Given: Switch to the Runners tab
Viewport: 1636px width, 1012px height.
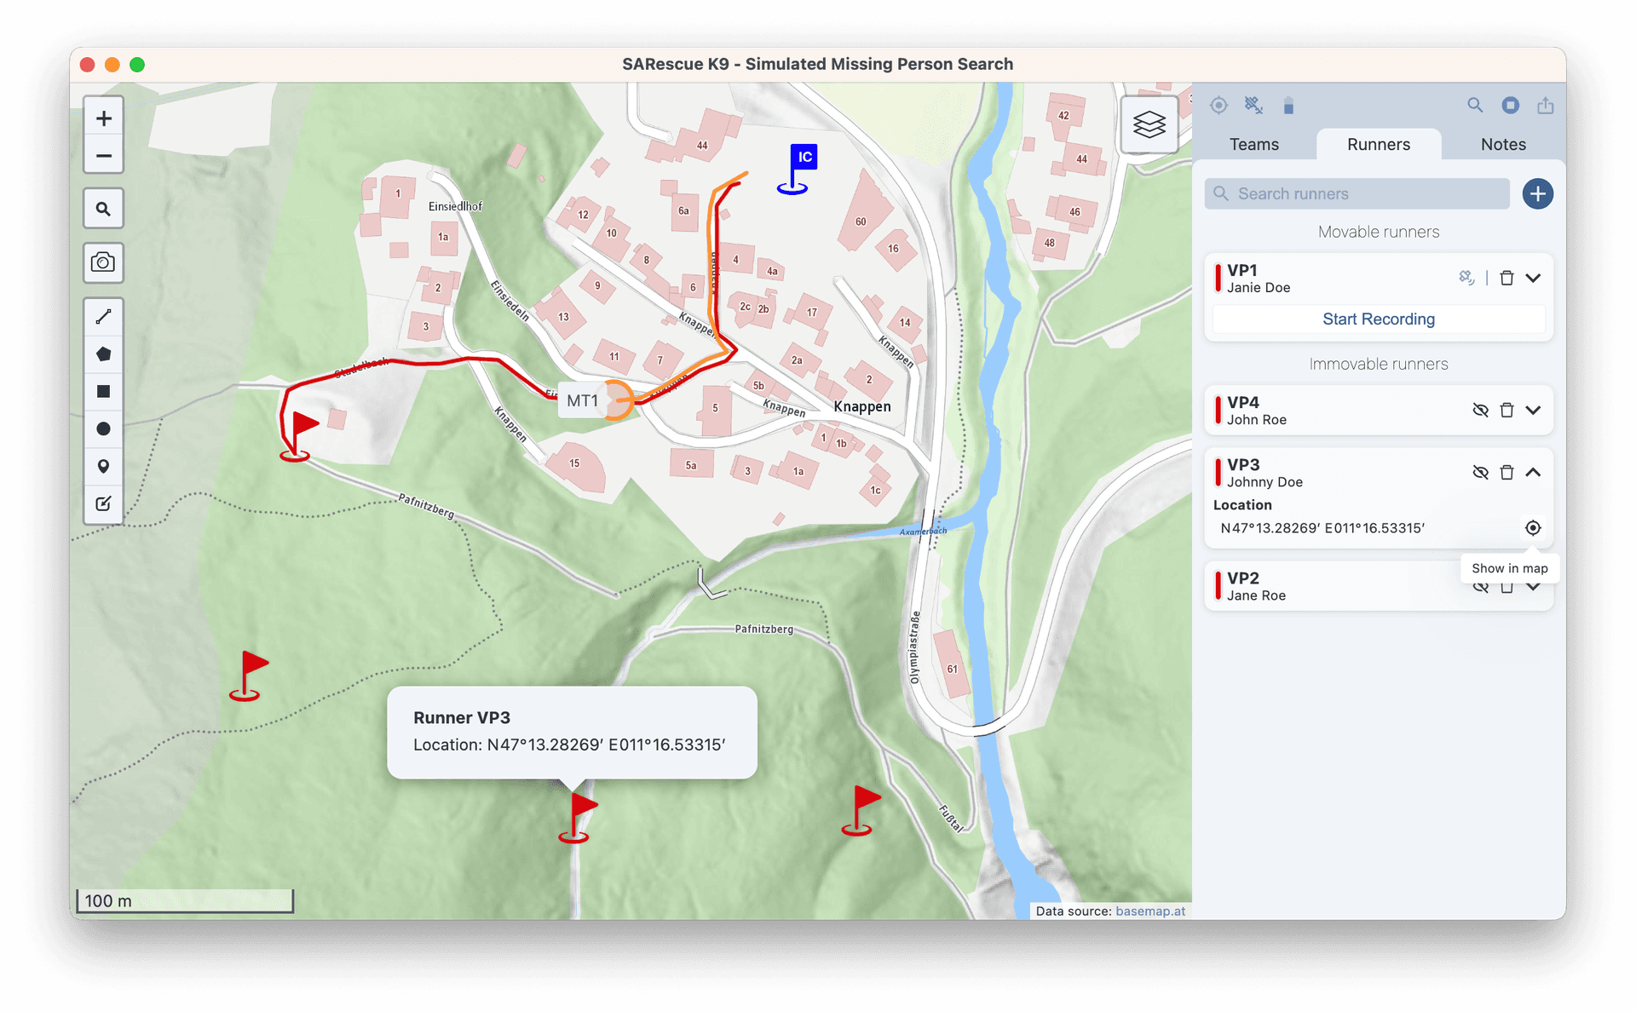Looking at the screenshot, I should (x=1378, y=145).
